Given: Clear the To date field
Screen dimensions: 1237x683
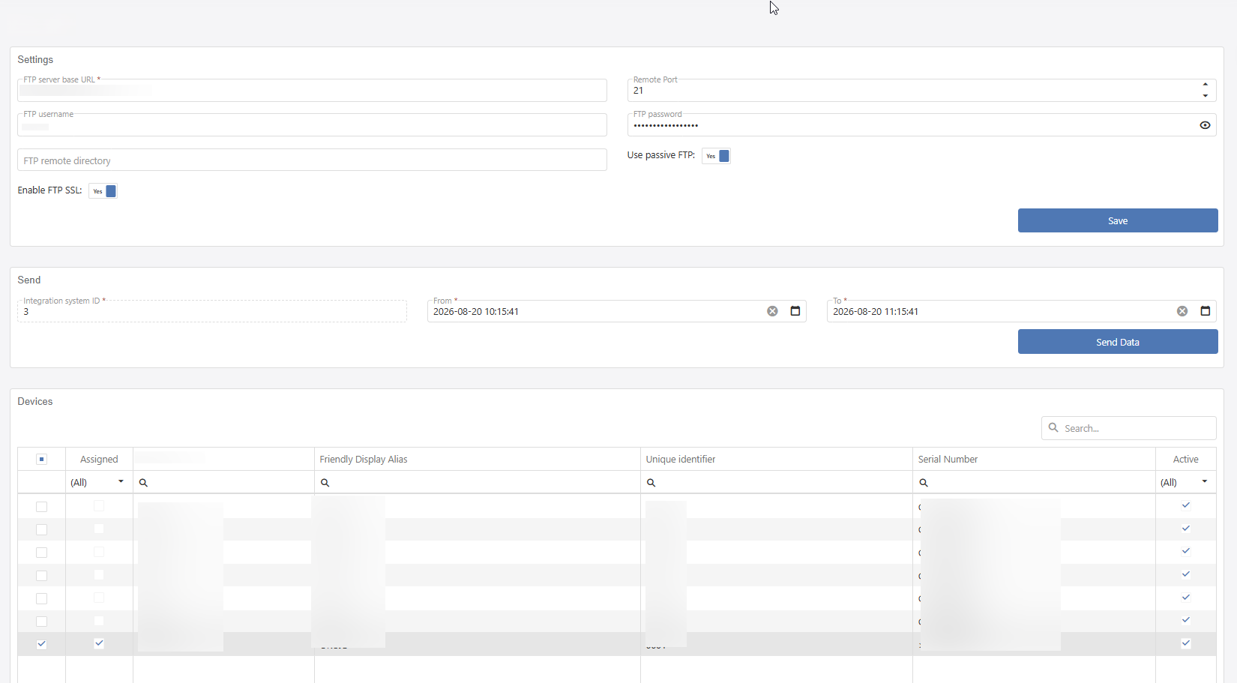Looking at the screenshot, I should point(1182,311).
